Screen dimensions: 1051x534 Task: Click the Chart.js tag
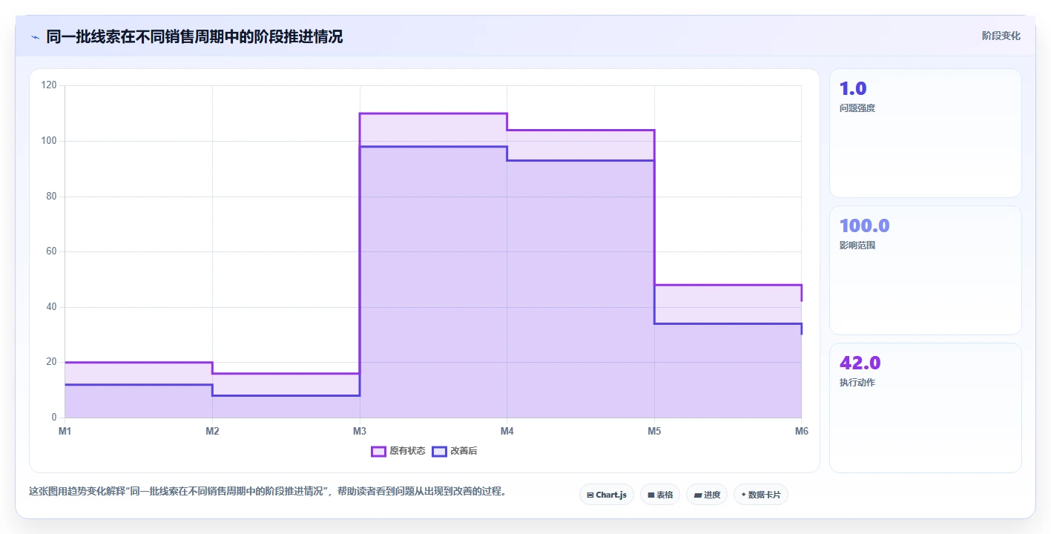pyautogui.click(x=607, y=495)
